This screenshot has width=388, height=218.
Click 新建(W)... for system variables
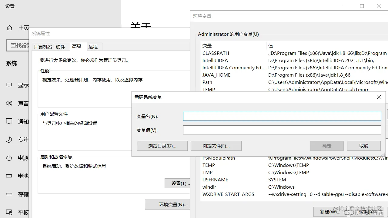click(x=330, y=212)
